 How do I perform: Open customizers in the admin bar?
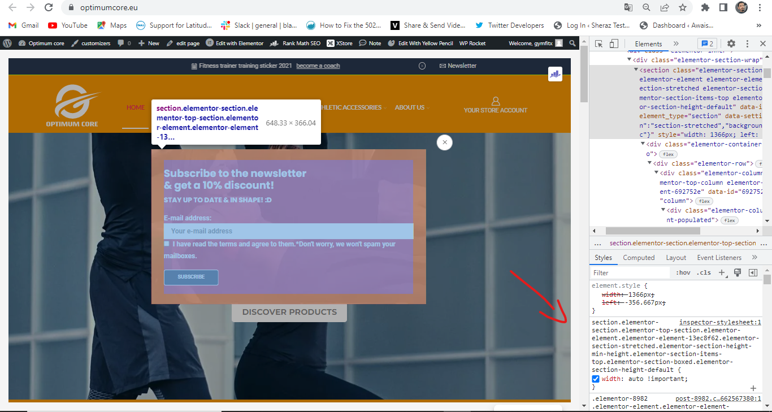90,43
